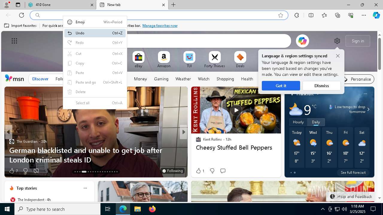
Task: Click the Personalise button
Action: tap(357, 79)
